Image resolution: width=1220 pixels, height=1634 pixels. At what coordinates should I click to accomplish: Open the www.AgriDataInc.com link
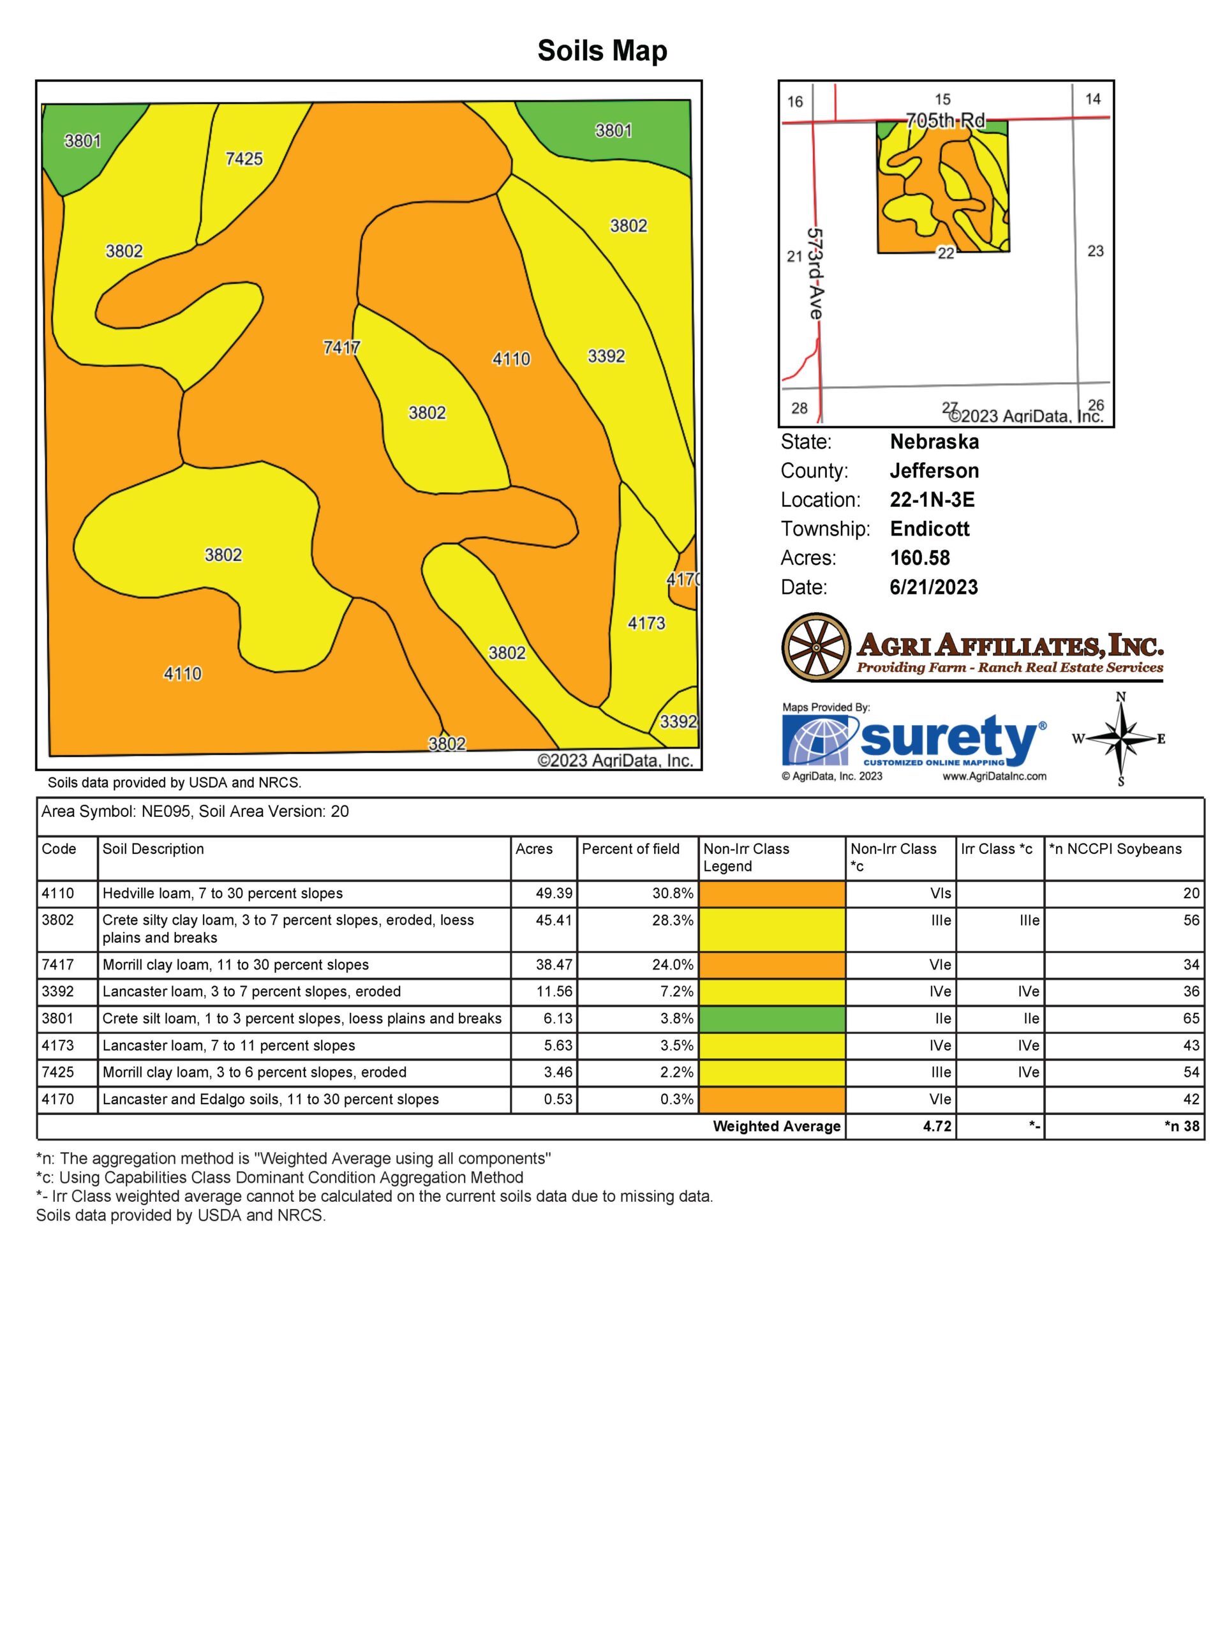tap(994, 776)
